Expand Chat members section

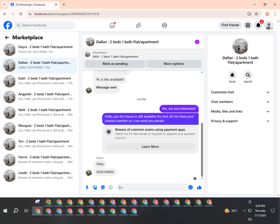240,102
